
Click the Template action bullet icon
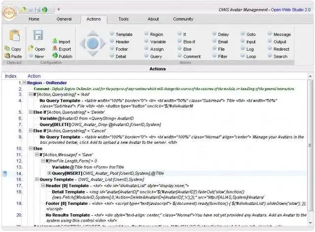click(x=112, y=33)
